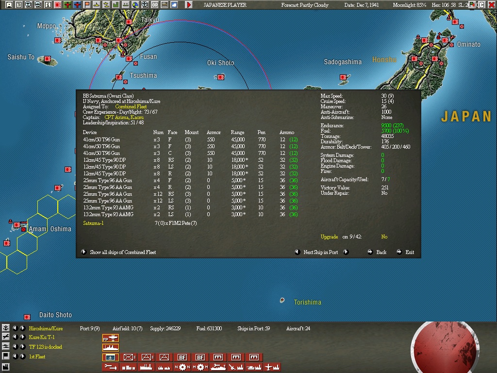Select the red plane on green icon
This screenshot has width=497, height=373.
(x=67, y=5)
